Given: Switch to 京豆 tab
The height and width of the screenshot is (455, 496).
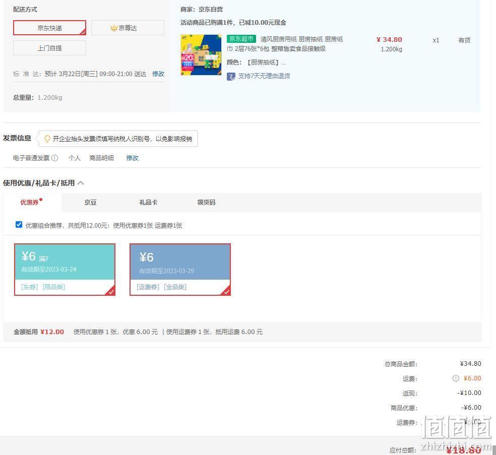Looking at the screenshot, I should 90,203.
